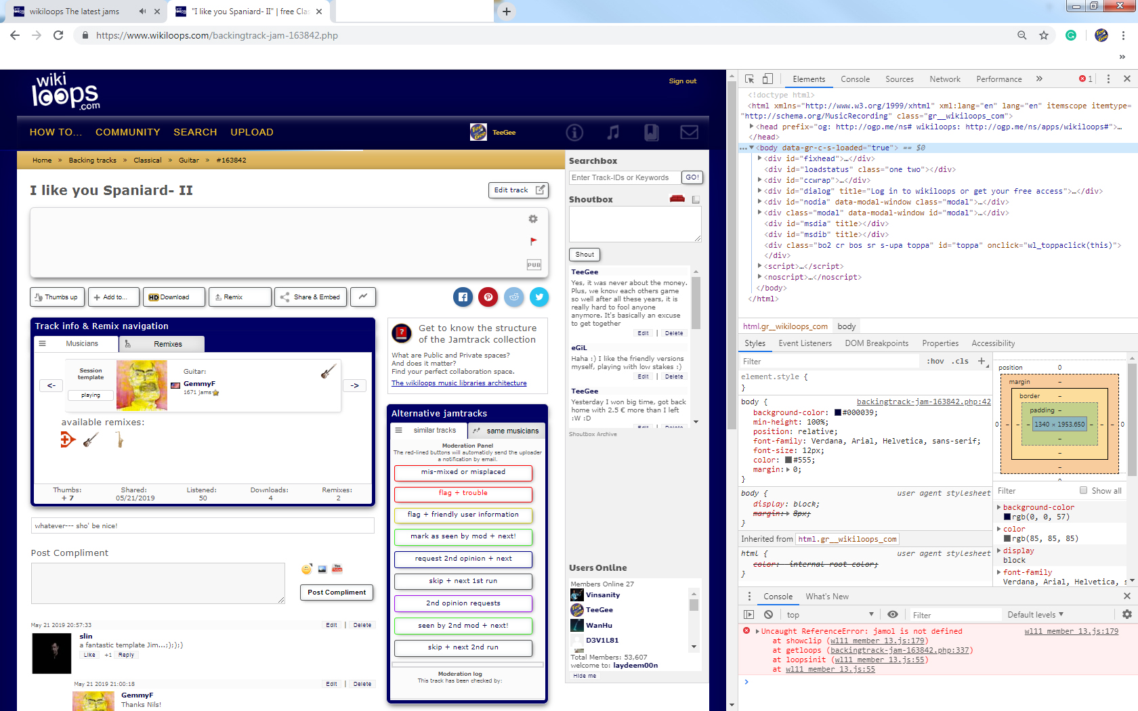This screenshot has height=711, width=1138.
Task: Open the book icon in wikiloops header
Action: [651, 133]
